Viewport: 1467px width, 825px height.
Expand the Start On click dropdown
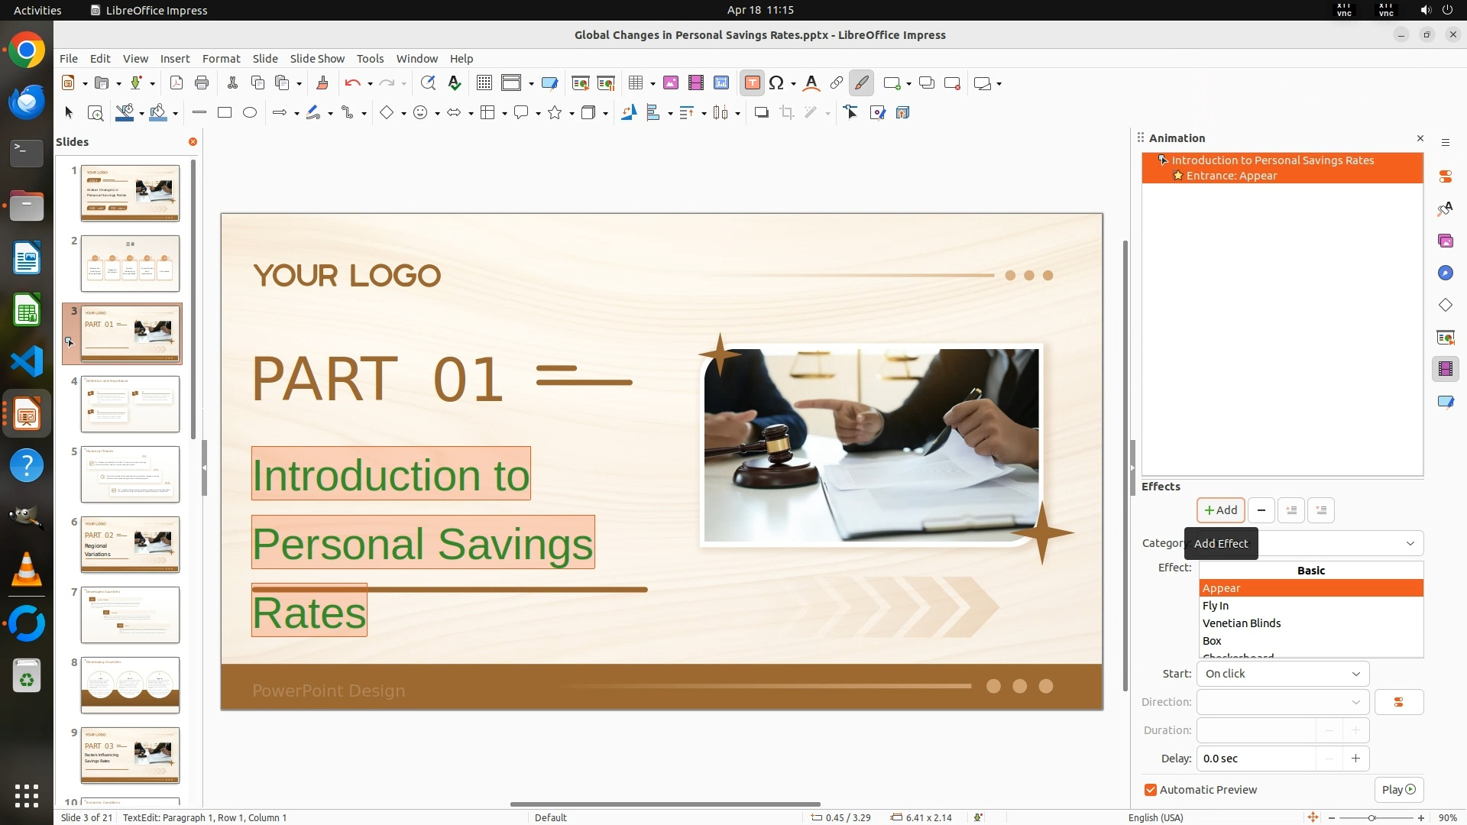pos(1283,674)
